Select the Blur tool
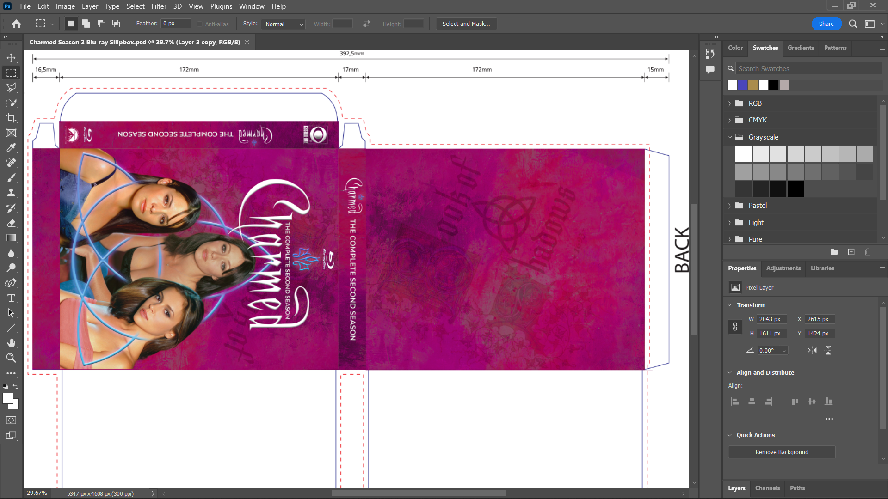Image resolution: width=888 pixels, height=499 pixels. click(x=11, y=253)
